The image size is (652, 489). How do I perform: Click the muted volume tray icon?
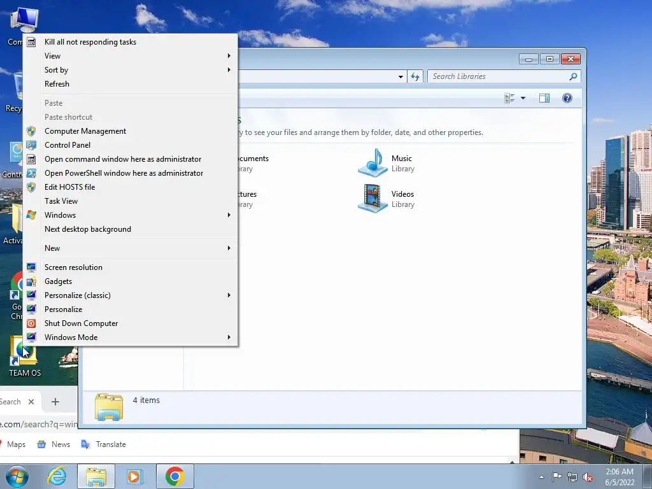coord(588,478)
